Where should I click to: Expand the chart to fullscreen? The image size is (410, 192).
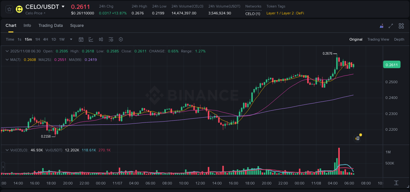(390, 26)
